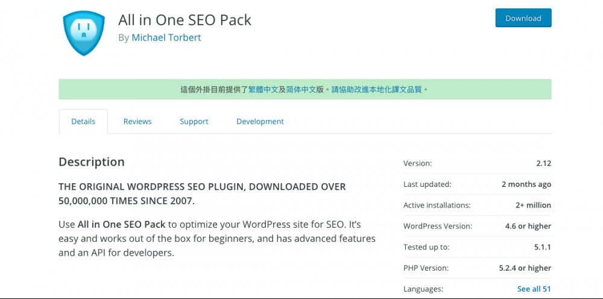Click the Last updated 2 months ago row
This screenshot has height=299, width=603.
pyautogui.click(x=477, y=184)
